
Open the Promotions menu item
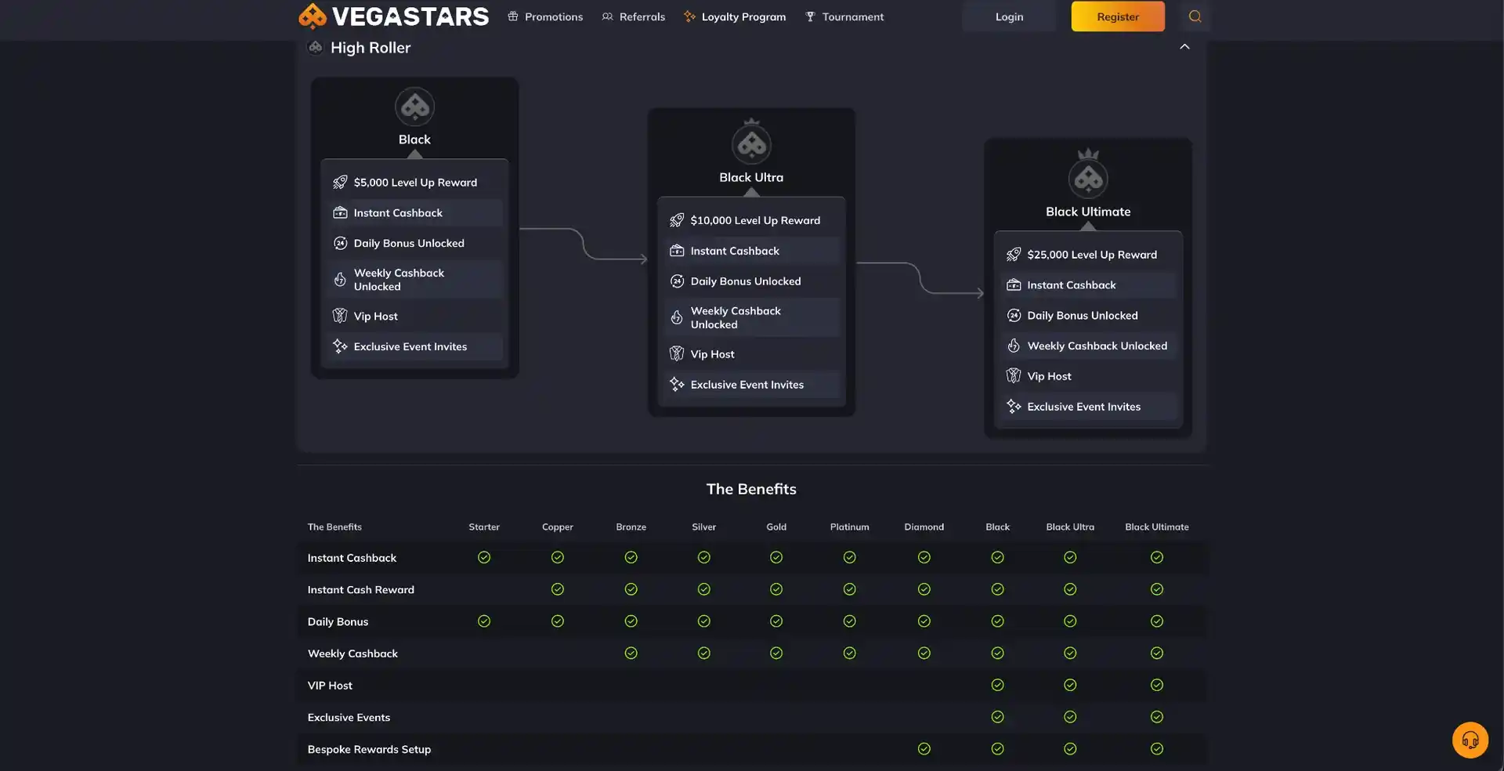pyautogui.click(x=545, y=16)
